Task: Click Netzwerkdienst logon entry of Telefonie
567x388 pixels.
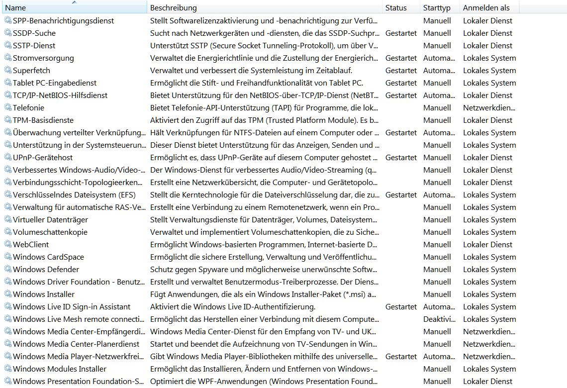Action: [x=489, y=108]
